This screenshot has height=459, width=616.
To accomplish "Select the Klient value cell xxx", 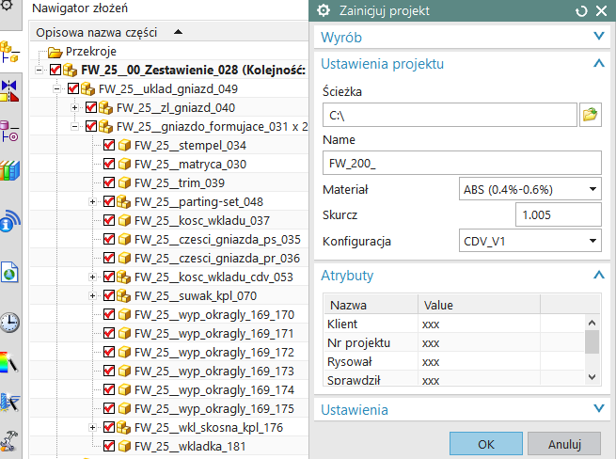I will pos(479,324).
